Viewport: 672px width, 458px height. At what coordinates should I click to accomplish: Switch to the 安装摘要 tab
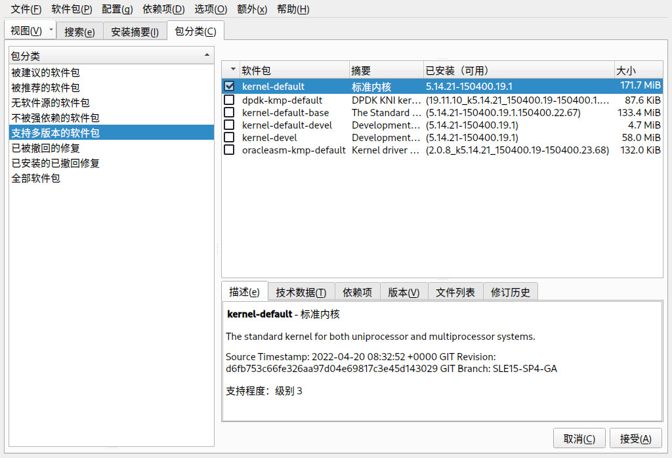pyautogui.click(x=135, y=31)
